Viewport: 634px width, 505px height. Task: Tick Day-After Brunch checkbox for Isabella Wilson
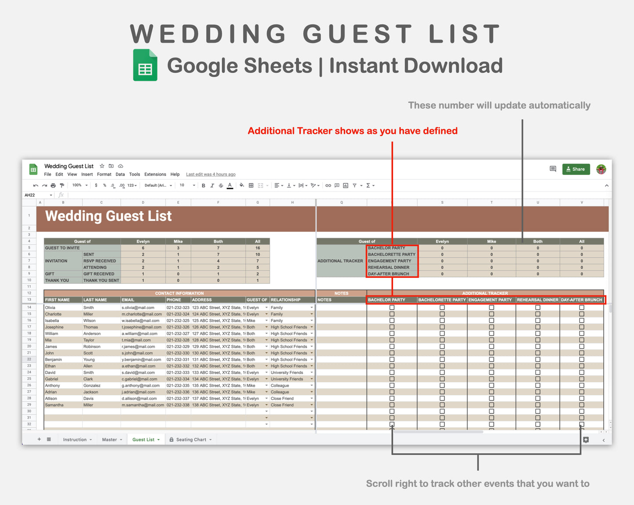click(x=581, y=320)
